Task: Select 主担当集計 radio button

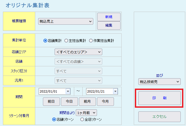Action: click(x=66, y=41)
